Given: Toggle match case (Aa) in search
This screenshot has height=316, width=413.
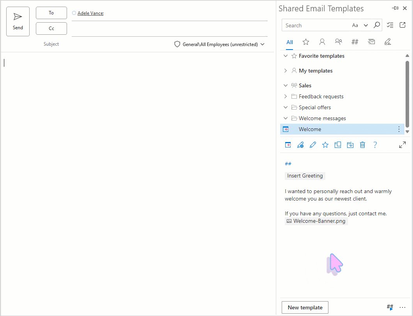Looking at the screenshot, I should (355, 25).
